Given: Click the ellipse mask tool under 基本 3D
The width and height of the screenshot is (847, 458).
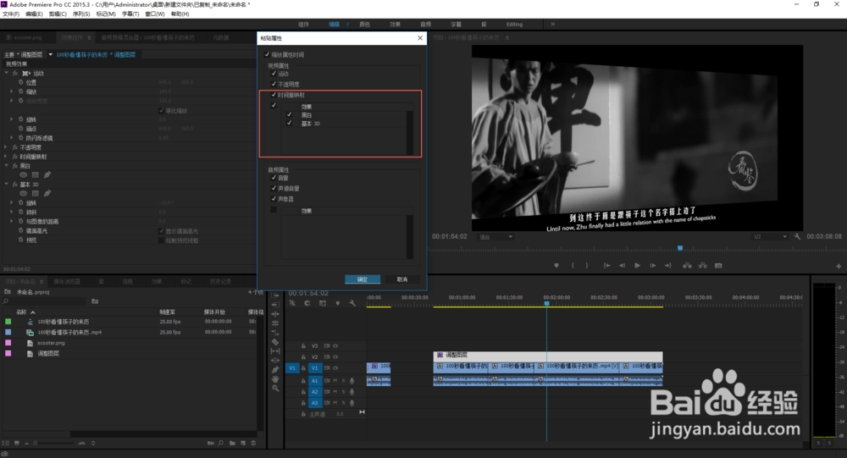Looking at the screenshot, I should click(23, 193).
